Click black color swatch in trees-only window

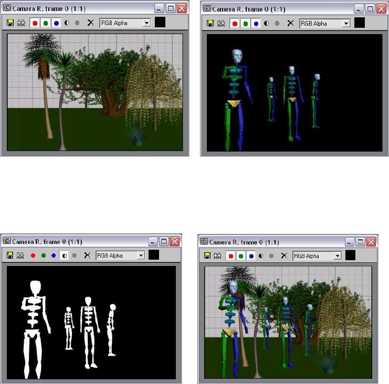coord(160,23)
